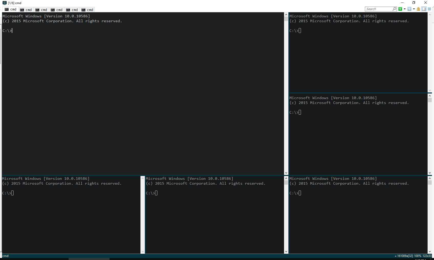
Task: Click the green plus new console icon
Action: point(400,9)
